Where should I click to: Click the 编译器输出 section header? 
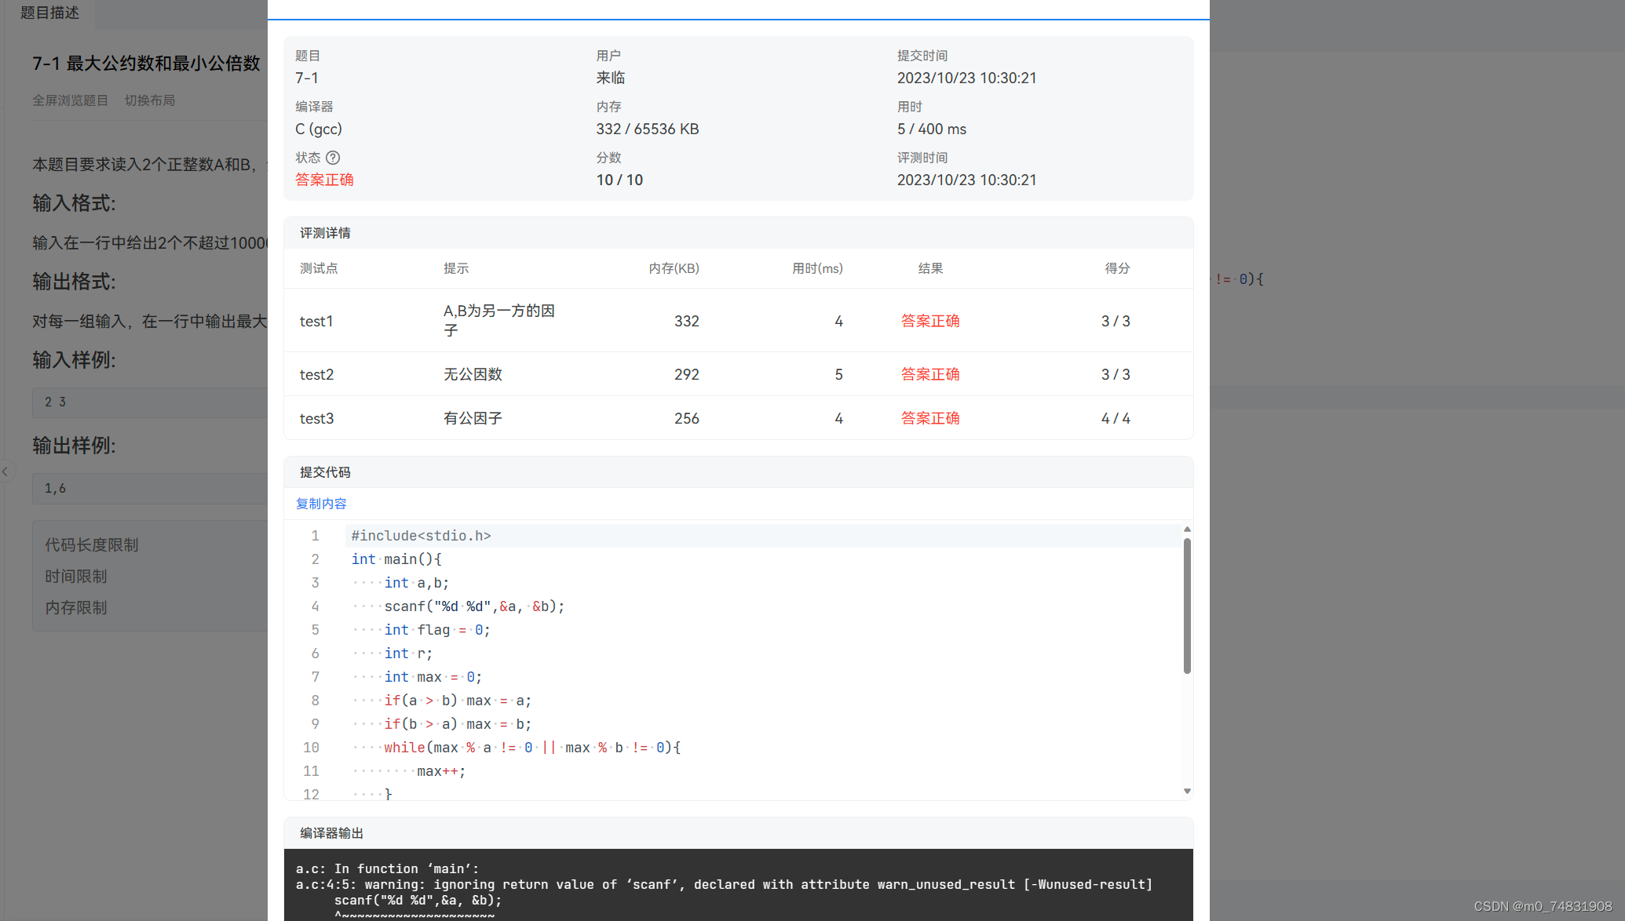(331, 833)
